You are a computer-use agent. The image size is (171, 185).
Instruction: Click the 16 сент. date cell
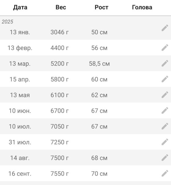click(x=20, y=174)
